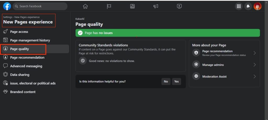The width and height of the screenshot is (268, 120).
Task: Click search magnifier icon
Action: point(16,6)
